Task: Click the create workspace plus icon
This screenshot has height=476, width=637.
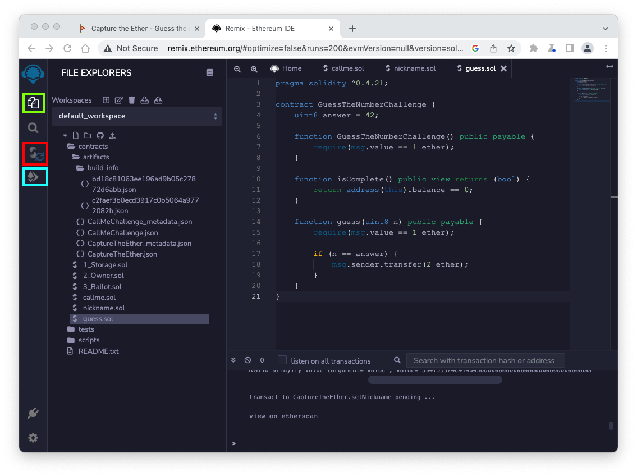Action: pos(106,100)
